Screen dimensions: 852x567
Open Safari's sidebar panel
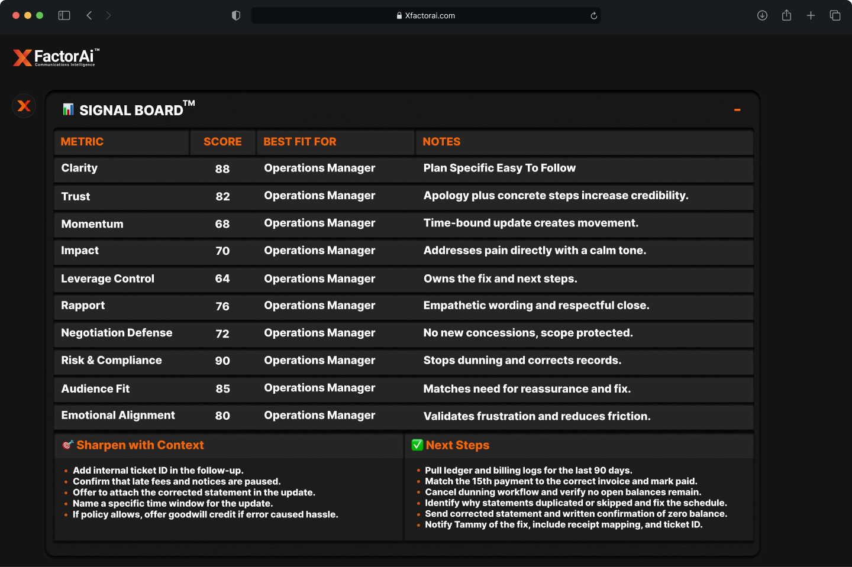(x=64, y=15)
